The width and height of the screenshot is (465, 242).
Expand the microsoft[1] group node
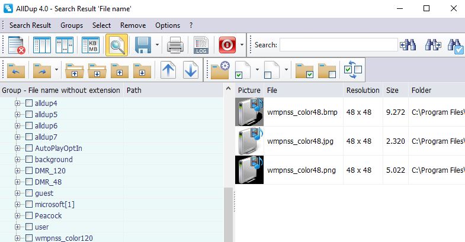click(18, 204)
